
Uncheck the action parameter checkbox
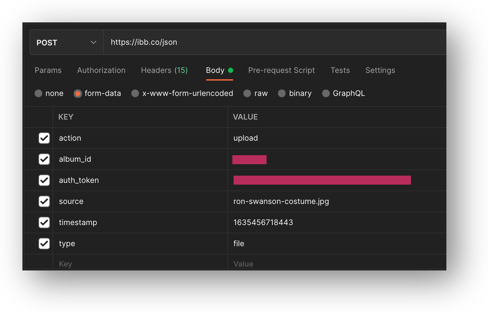44,138
